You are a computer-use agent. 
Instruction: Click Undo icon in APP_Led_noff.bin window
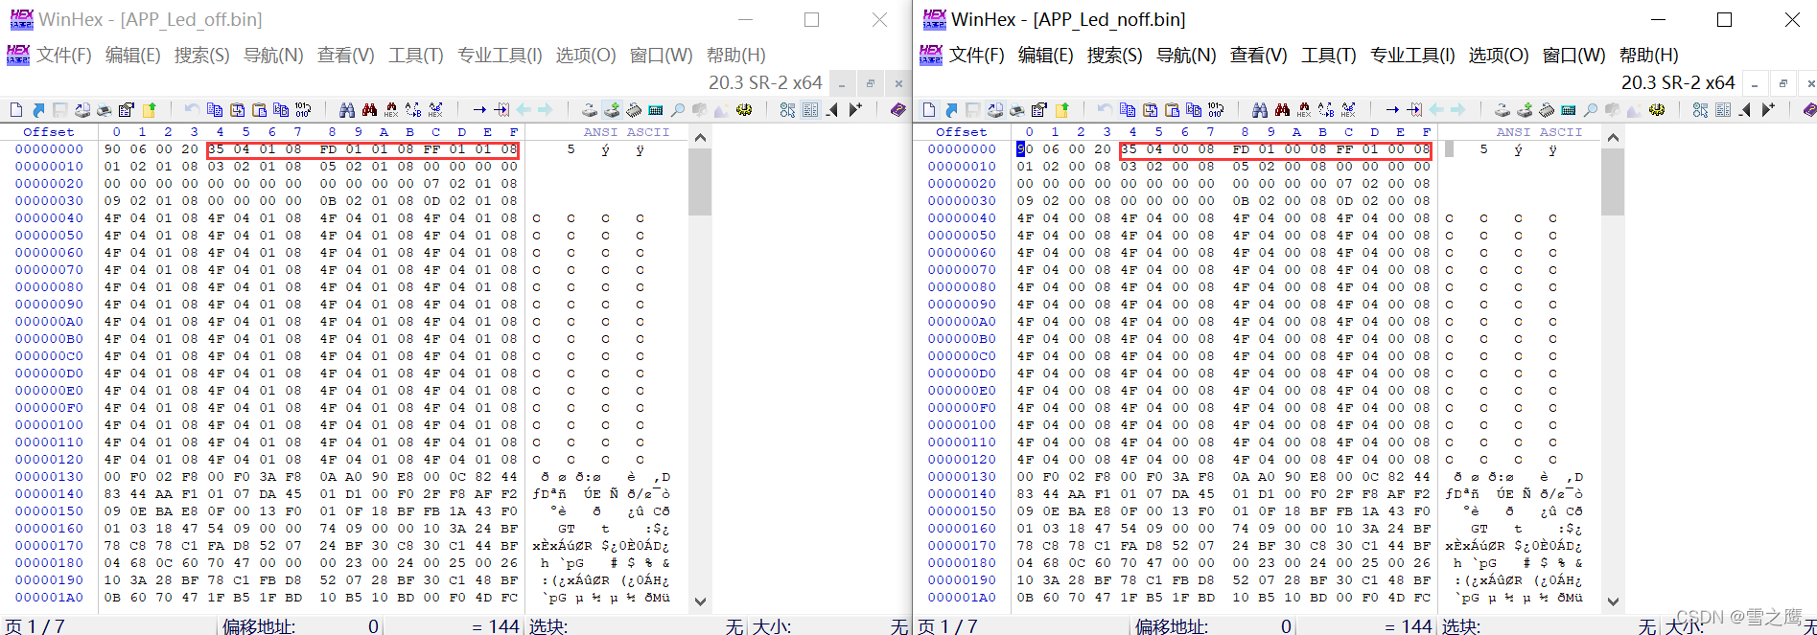tap(1105, 110)
